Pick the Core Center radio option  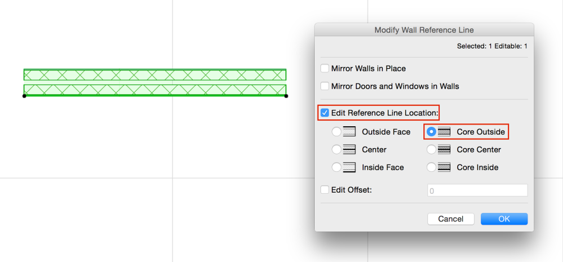pyautogui.click(x=431, y=150)
